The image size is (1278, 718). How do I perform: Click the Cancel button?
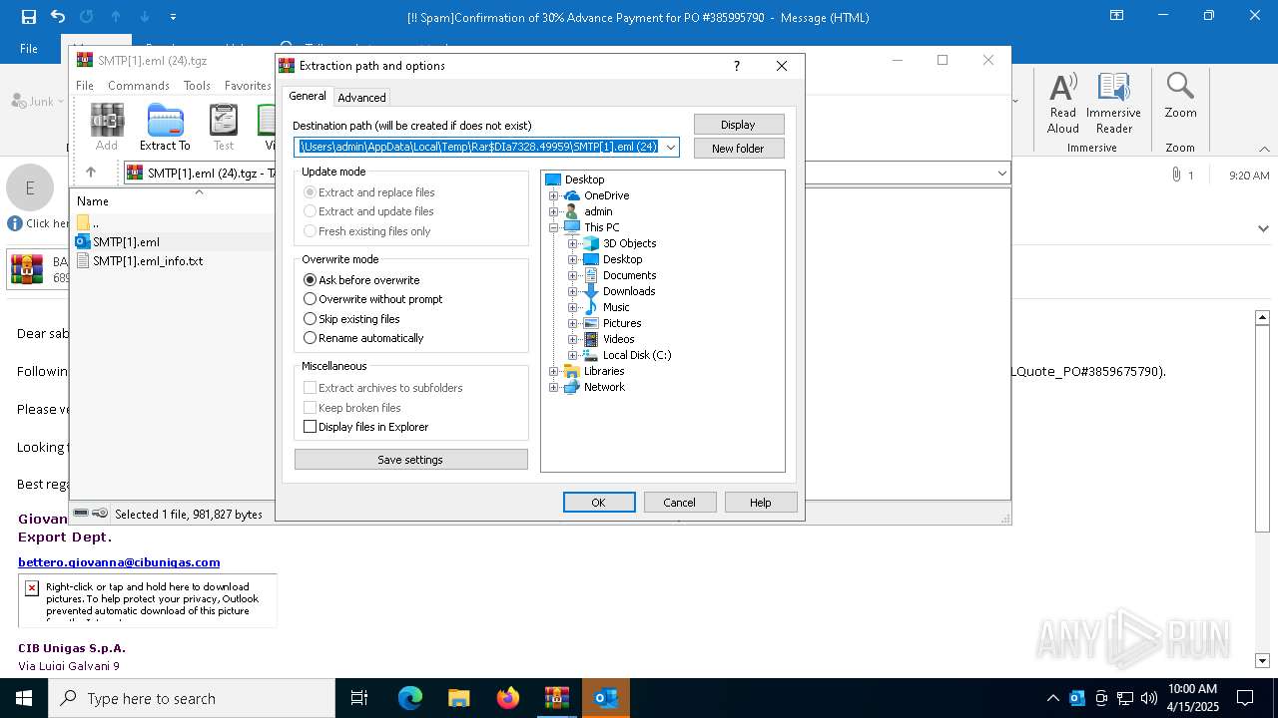click(680, 503)
